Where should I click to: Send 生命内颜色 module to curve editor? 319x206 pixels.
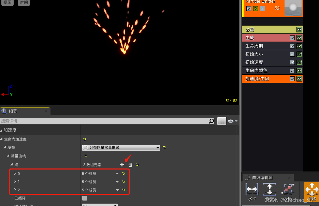pos(299,71)
